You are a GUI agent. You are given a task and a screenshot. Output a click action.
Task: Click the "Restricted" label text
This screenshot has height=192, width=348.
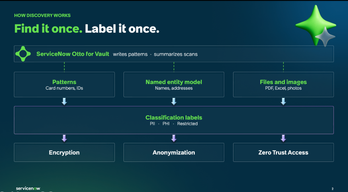click(x=187, y=124)
